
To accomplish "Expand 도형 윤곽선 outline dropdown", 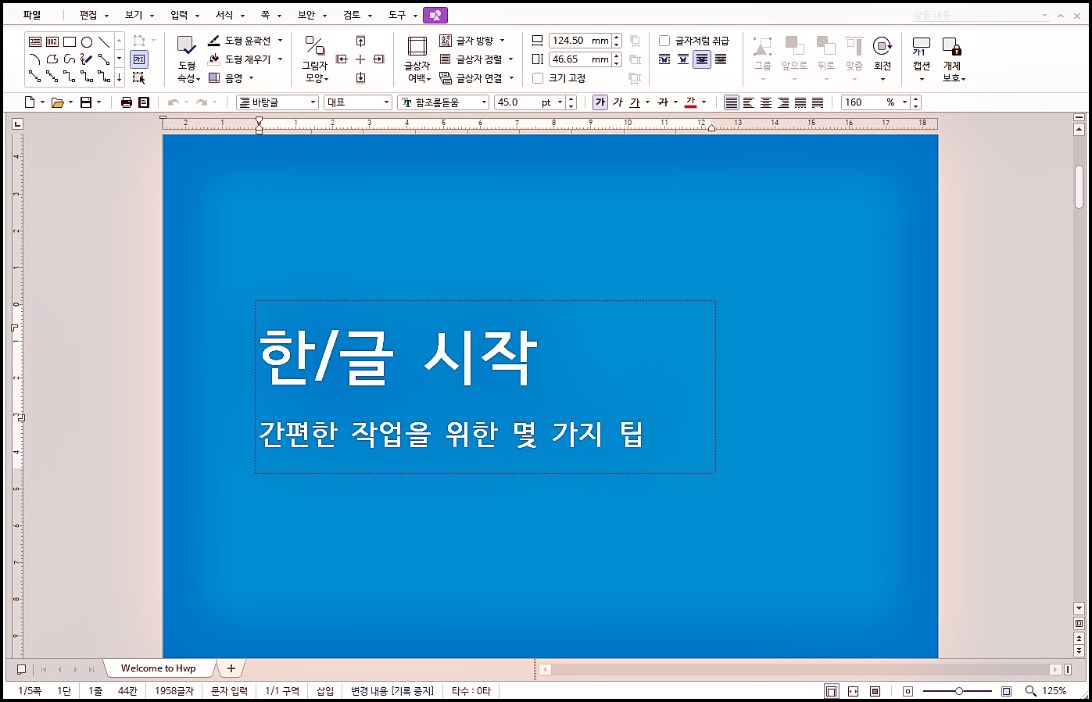I will click(281, 41).
